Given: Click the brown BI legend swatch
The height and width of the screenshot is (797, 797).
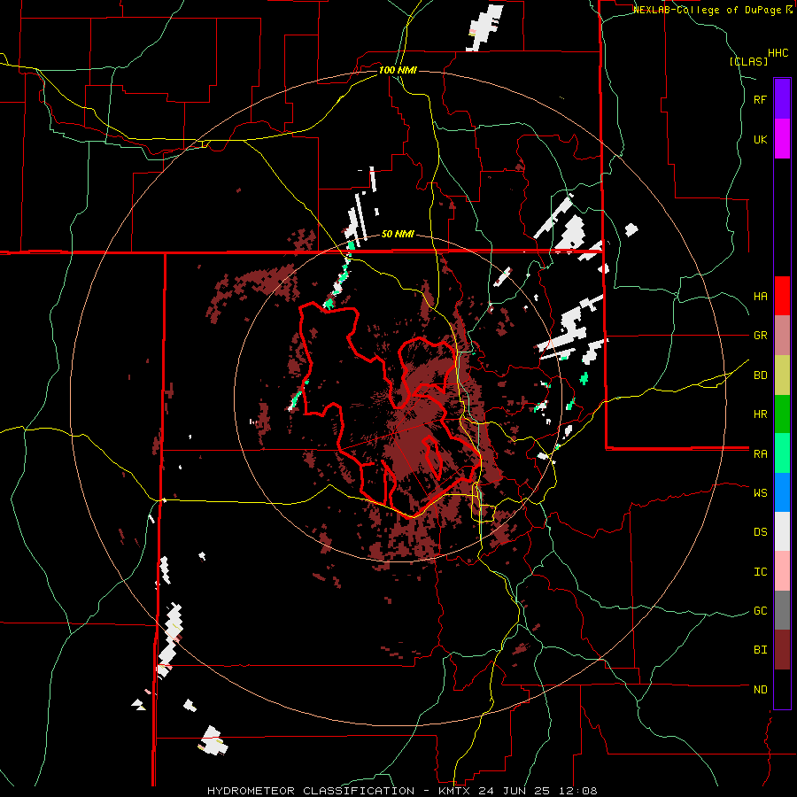Looking at the screenshot, I should pos(782,650).
